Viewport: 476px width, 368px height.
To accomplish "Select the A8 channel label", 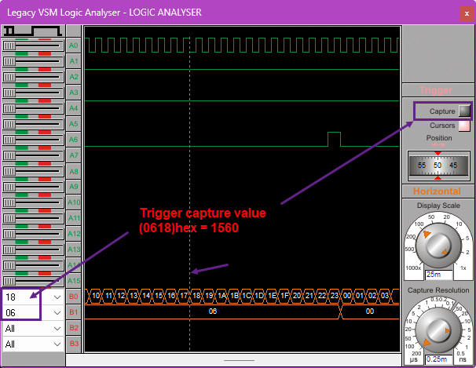I will 74,172.
